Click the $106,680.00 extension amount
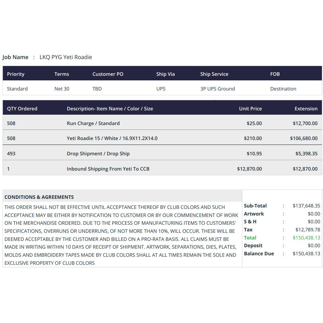Image resolution: width=323 pixels, height=323 pixels. (x=304, y=138)
